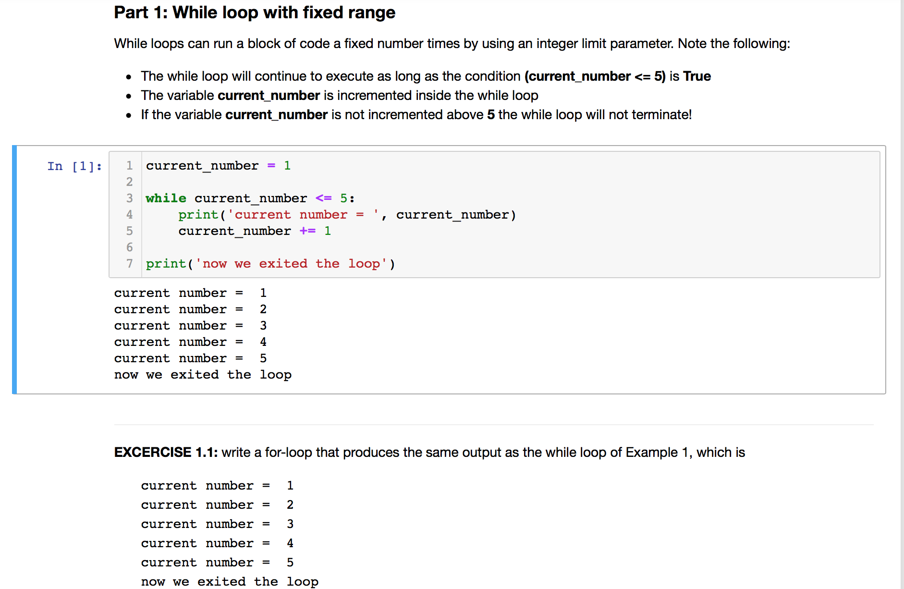Image resolution: width=904 pixels, height=589 pixels.
Task: Click the EXCERCISE 1.1 label
Action: (165, 452)
